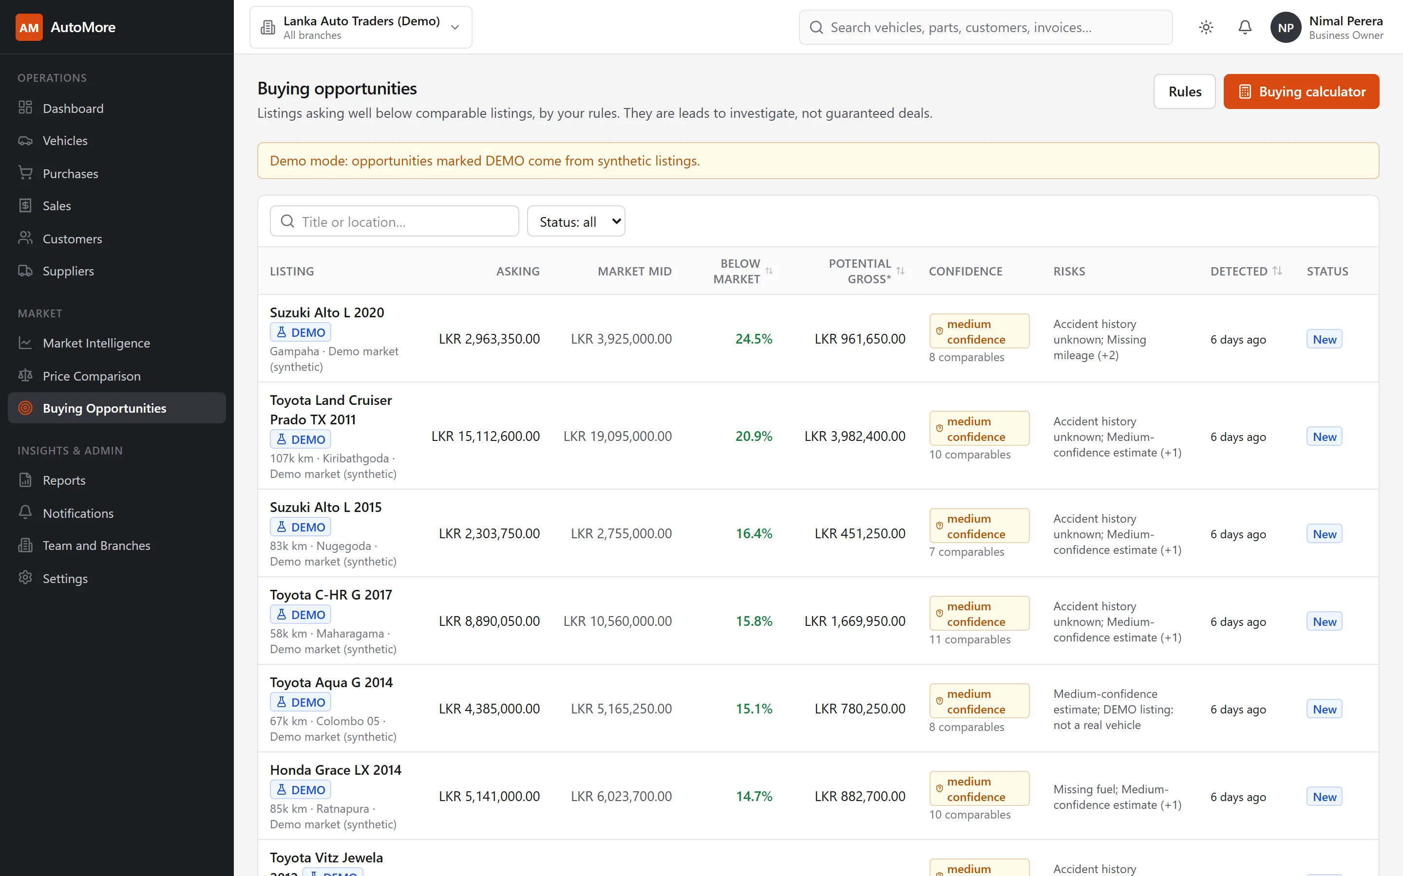Click the Team and Branches building icon
The height and width of the screenshot is (876, 1403).
click(25, 546)
